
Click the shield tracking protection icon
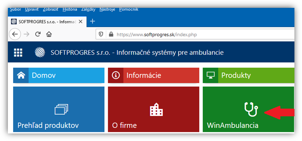pyautogui.click(x=101, y=34)
